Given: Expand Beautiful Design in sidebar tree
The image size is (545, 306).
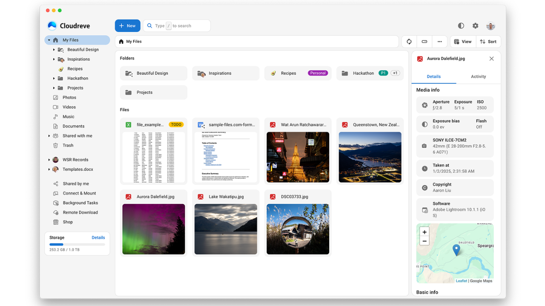Looking at the screenshot, I should pos(54,50).
